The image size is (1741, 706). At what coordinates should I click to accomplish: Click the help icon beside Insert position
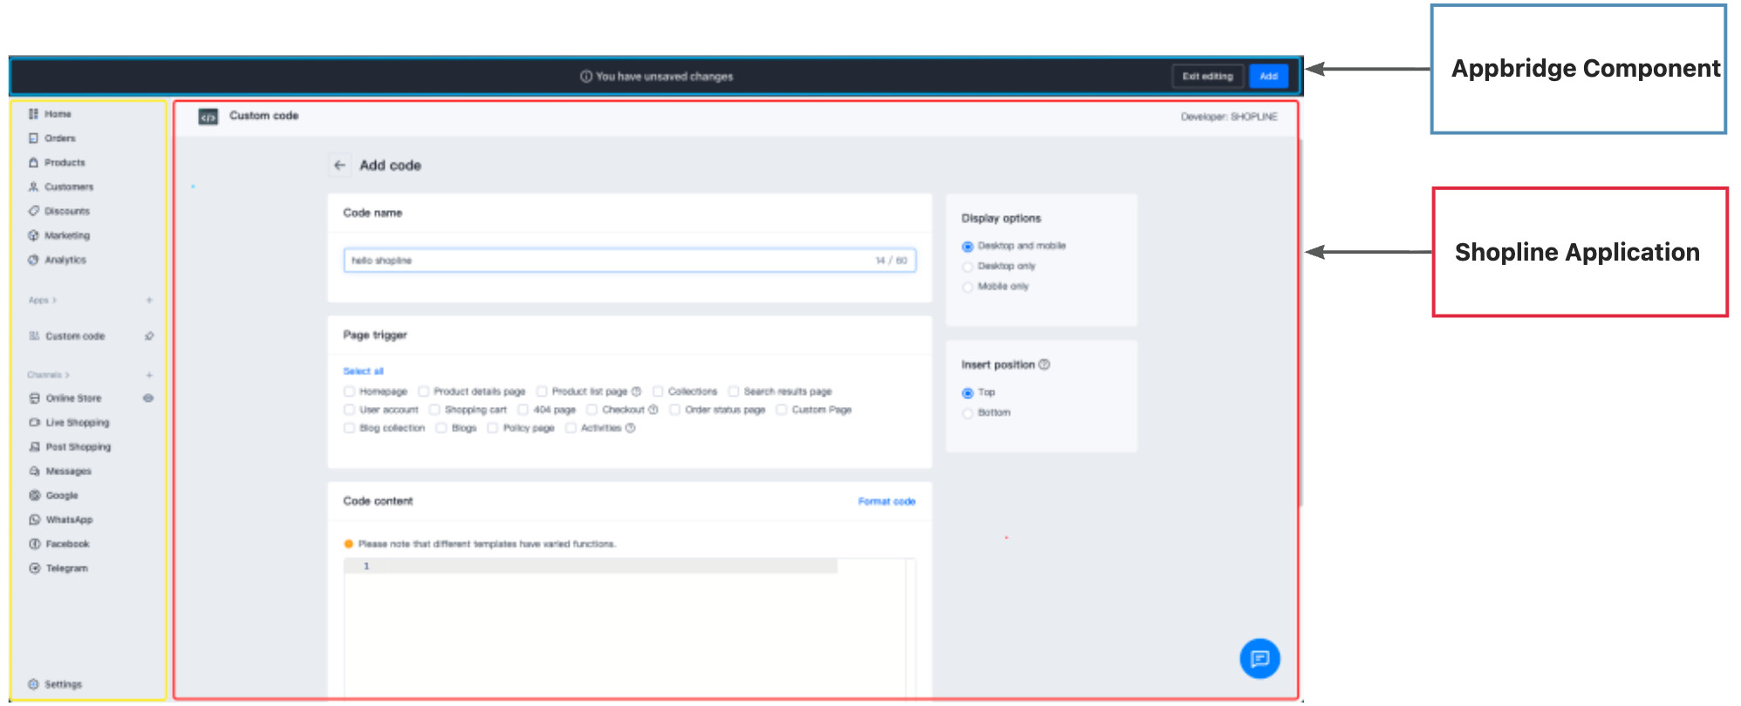coord(1045,365)
